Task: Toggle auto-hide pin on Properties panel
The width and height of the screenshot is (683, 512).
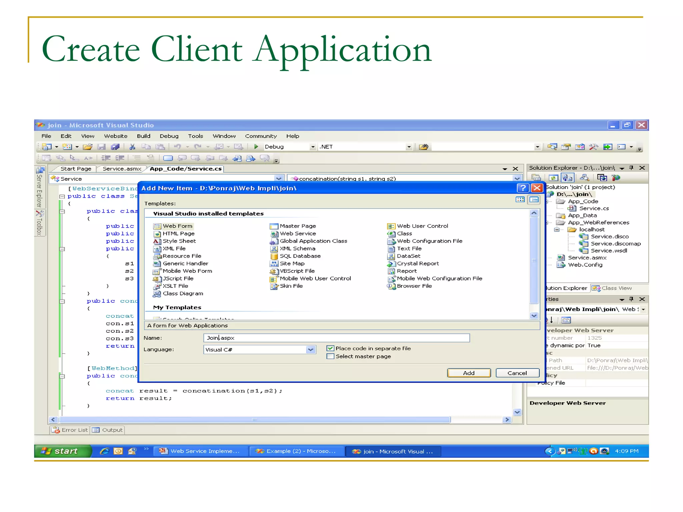Action: [x=631, y=299]
